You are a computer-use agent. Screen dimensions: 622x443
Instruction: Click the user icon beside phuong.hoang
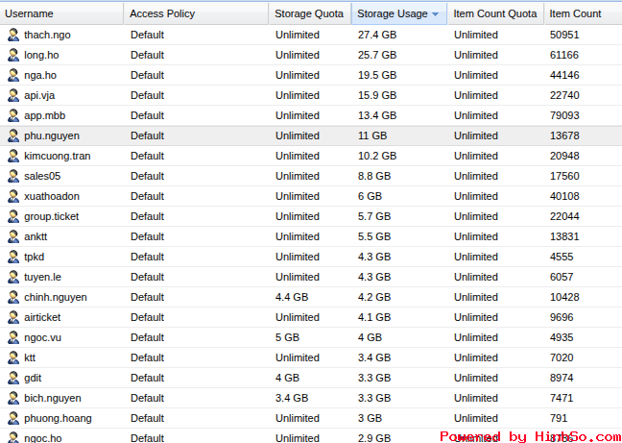point(13,418)
